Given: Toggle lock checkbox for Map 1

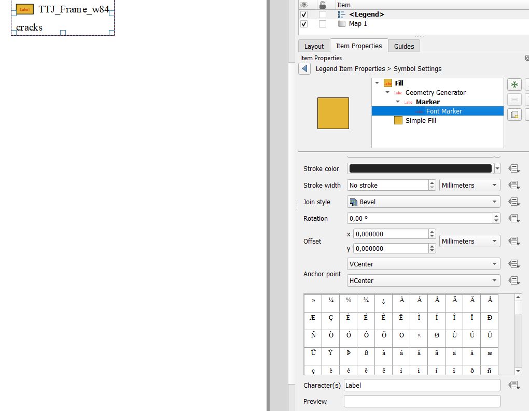Looking at the screenshot, I should pyautogui.click(x=323, y=24).
